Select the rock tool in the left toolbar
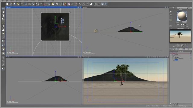 point(3,33)
